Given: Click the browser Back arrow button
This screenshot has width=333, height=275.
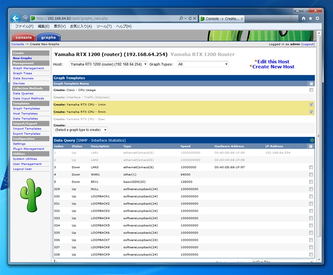Looking at the screenshot, I should tap(15, 18).
